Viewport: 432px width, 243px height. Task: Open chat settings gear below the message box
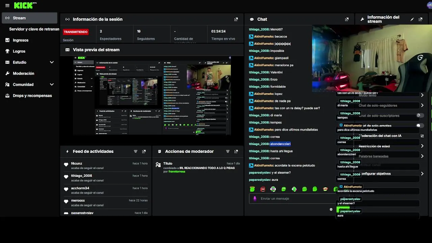(331, 209)
